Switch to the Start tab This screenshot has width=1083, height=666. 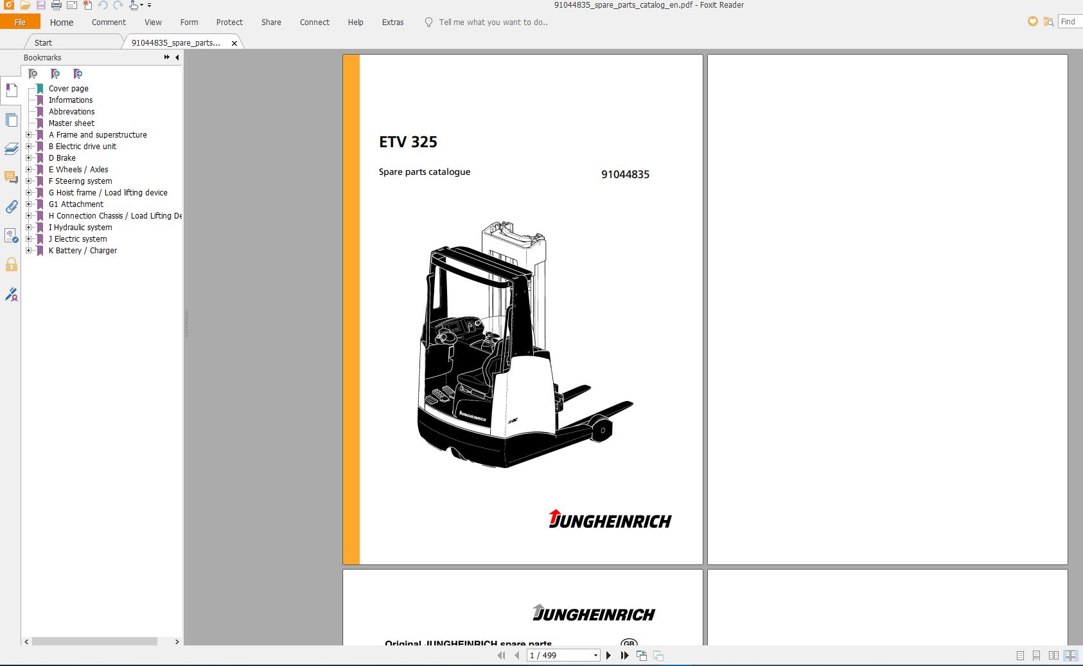[43, 42]
